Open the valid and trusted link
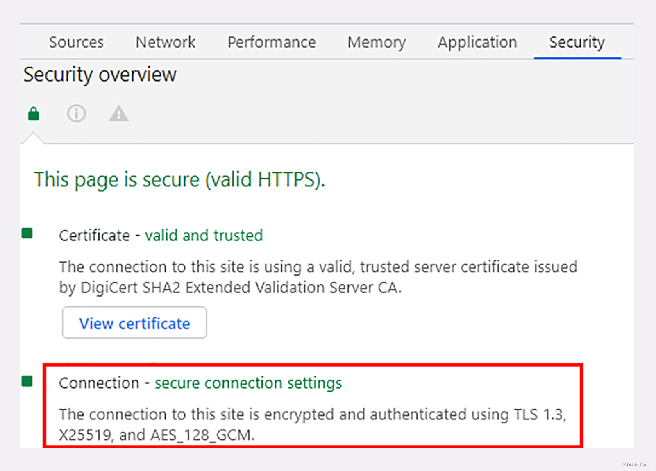This screenshot has height=471, width=656. [x=204, y=235]
